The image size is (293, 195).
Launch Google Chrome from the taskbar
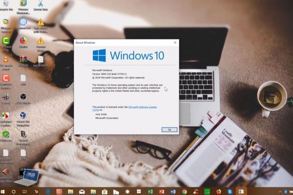(184, 191)
